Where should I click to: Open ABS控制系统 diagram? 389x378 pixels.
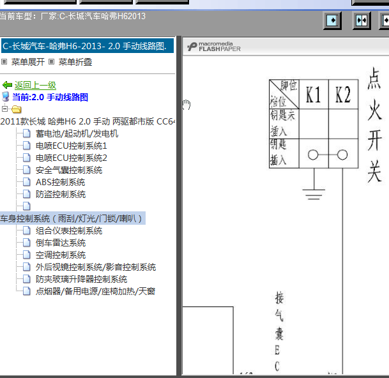(60, 183)
